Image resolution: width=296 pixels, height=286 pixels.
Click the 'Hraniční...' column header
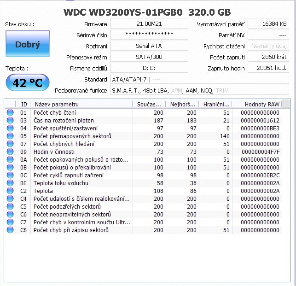pos(215,104)
